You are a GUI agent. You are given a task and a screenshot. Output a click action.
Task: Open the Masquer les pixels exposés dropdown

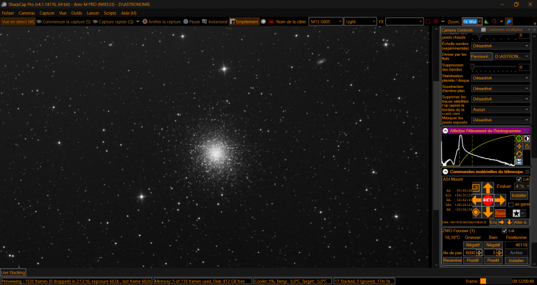pos(500,120)
